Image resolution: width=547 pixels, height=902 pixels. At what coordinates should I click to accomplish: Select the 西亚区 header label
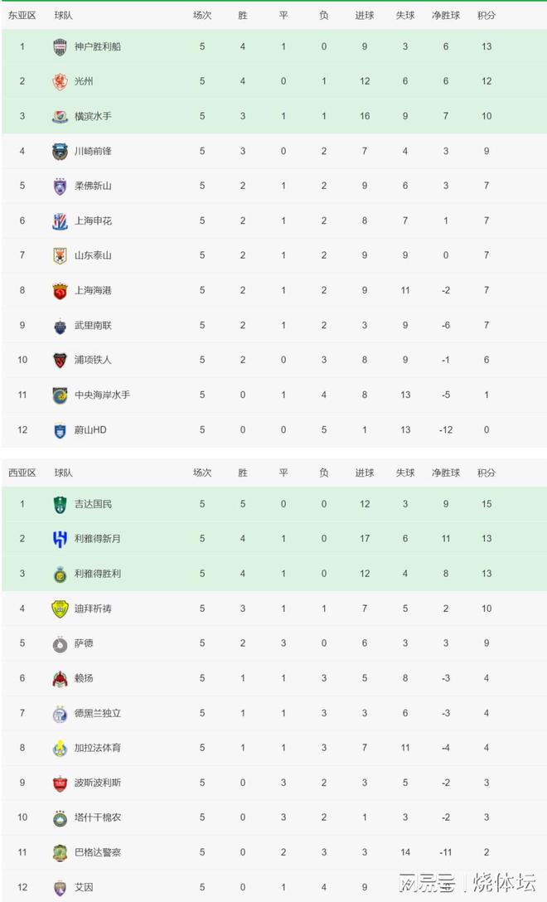tap(22, 473)
